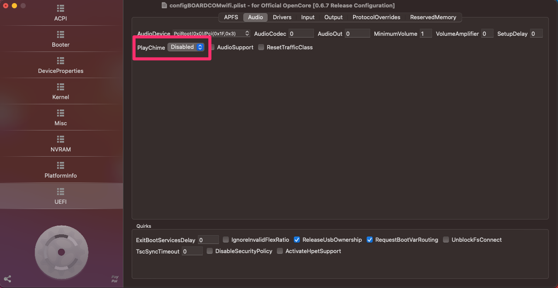This screenshot has height=288, width=558.
Task: Open the NVRAM section icon
Action: coord(61,139)
